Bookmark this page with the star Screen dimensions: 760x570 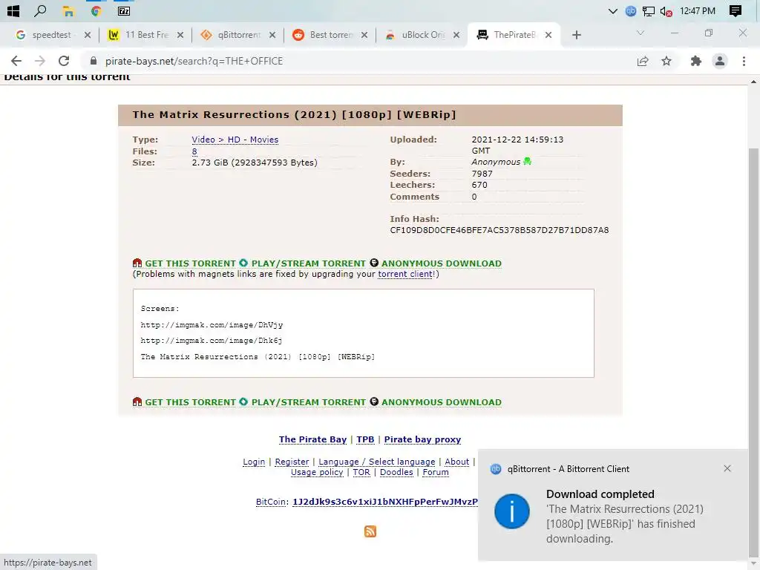point(666,61)
